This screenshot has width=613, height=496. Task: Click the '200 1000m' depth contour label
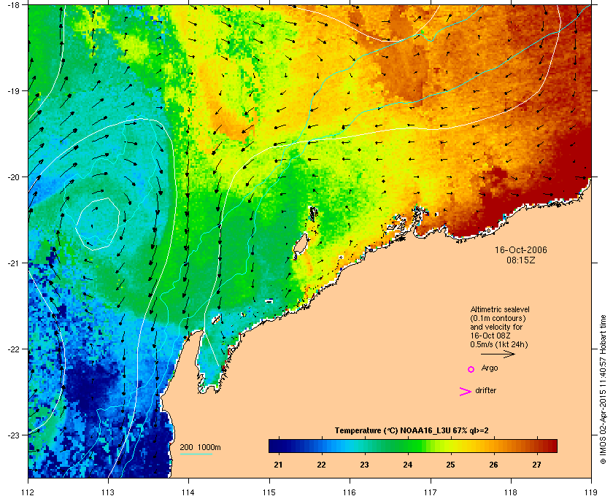click(x=200, y=448)
